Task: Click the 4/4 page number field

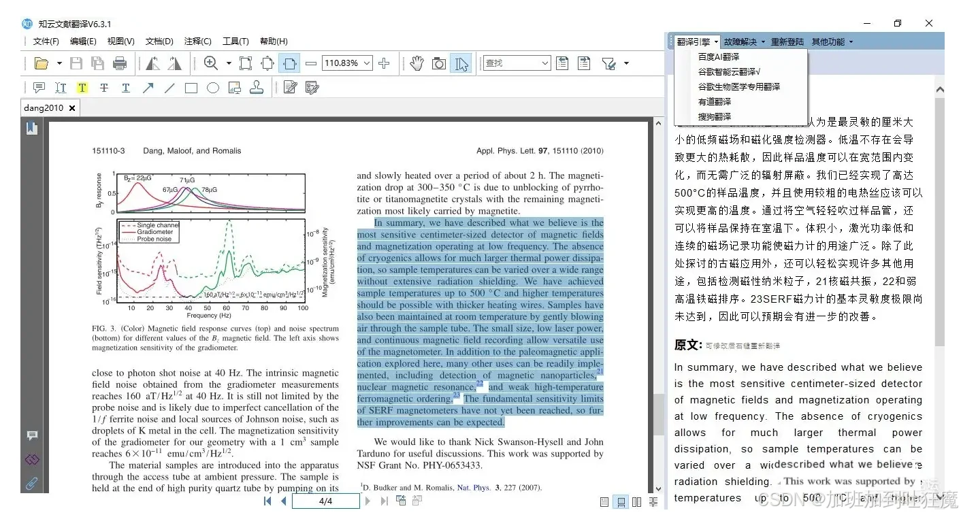Action: click(325, 501)
